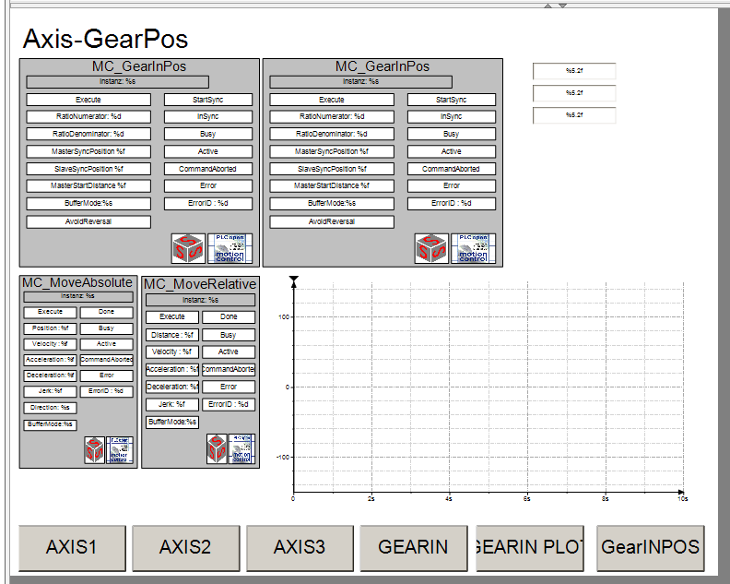Screen dimensions: 730x584
Task: Click PLCopen logo in MC_MoveAbsolute block
Action: [120, 449]
